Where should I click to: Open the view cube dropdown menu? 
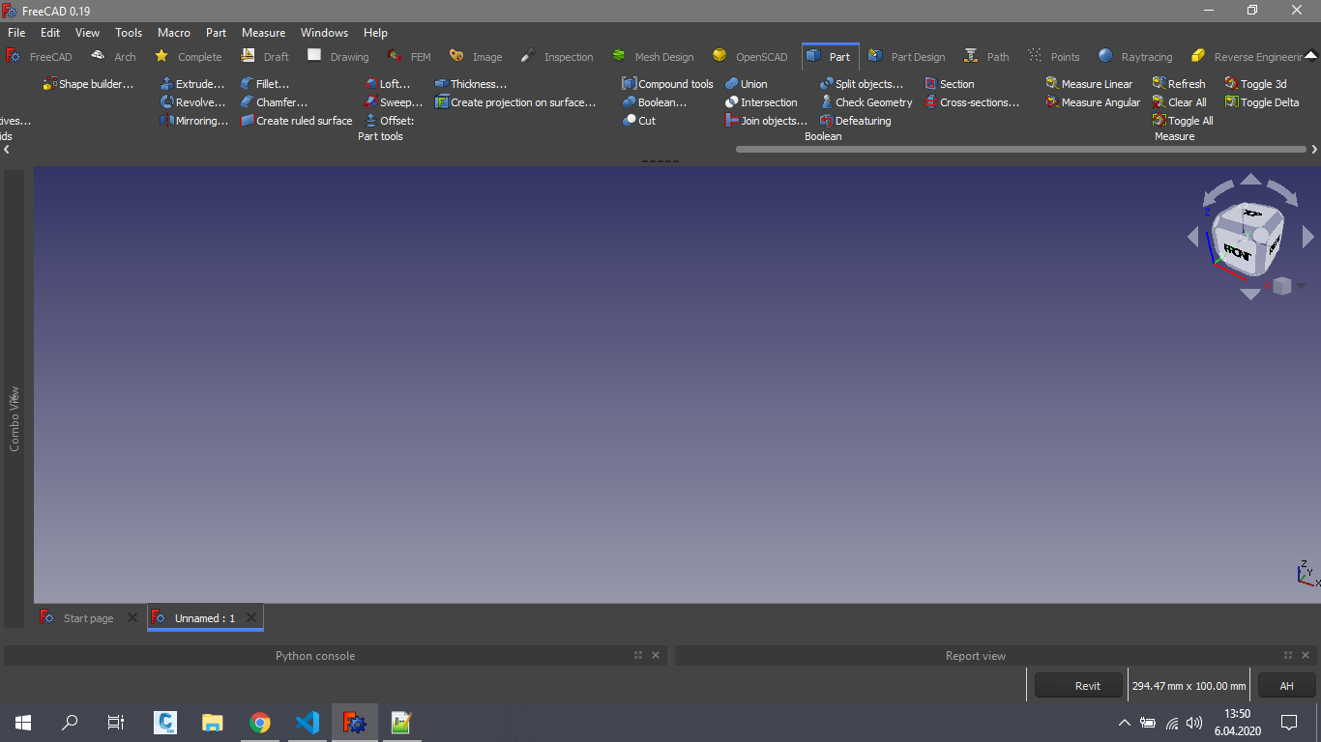click(1302, 286)
